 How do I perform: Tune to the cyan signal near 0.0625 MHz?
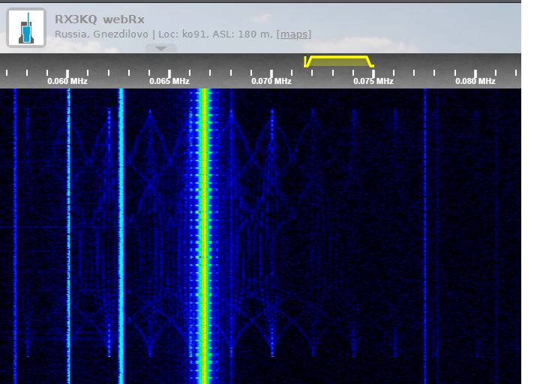click(121, 235)
